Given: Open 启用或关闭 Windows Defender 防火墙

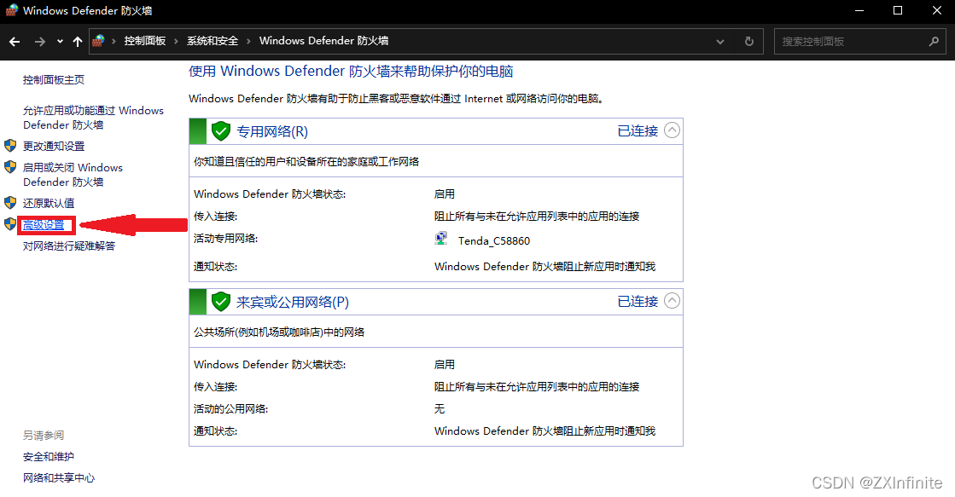Looking at the screenshot, I should coord(73,175).
